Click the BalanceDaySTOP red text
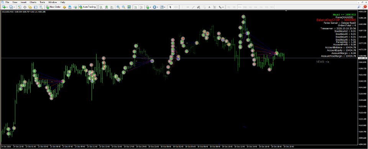 pyautogui.click(x=336, y=20)
